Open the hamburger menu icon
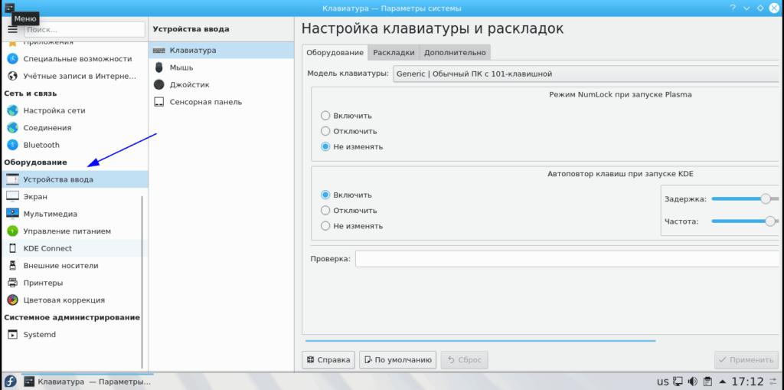Viewport: 784px width, 390px height. click(x=12, y=29)
